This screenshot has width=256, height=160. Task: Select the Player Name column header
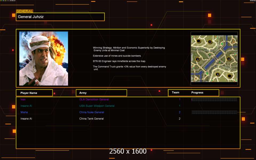[34, 93]
